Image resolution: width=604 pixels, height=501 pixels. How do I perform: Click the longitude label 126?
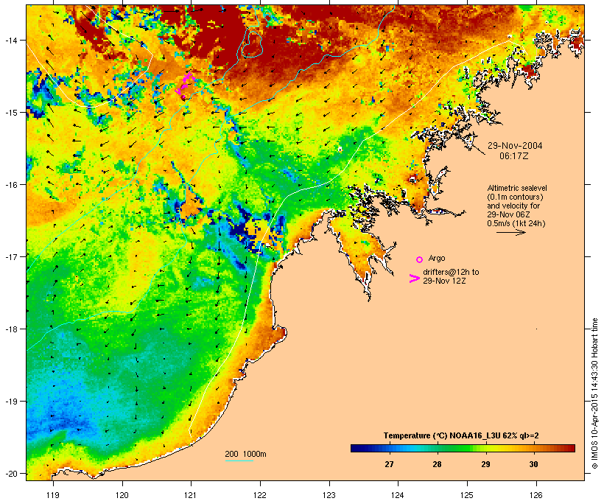[536, 495]
